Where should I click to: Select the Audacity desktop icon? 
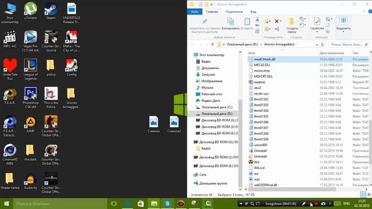pos(30,181)
